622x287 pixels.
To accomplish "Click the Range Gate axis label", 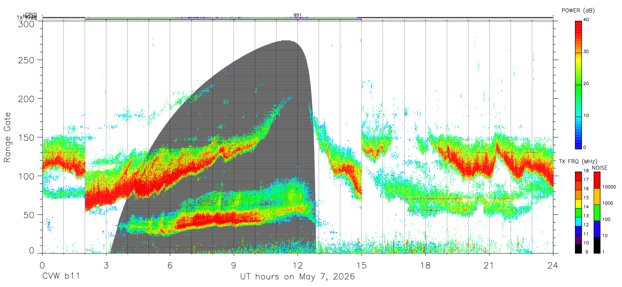I will 7,137.
